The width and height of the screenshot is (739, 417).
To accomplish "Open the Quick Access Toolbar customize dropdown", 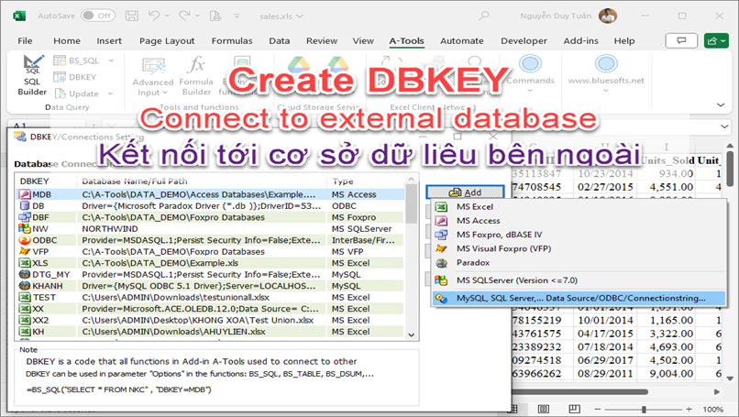I will [x=237, y=16].
